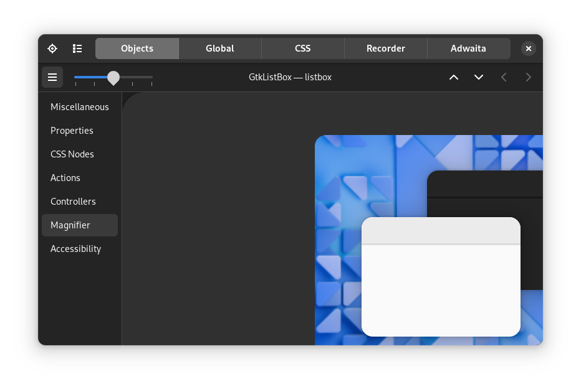Click the object list view icon
The image size is (581, 387).
pos(77,48)
